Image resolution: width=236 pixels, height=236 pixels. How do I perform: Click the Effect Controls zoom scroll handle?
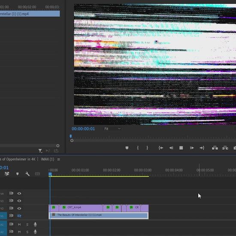58,146
